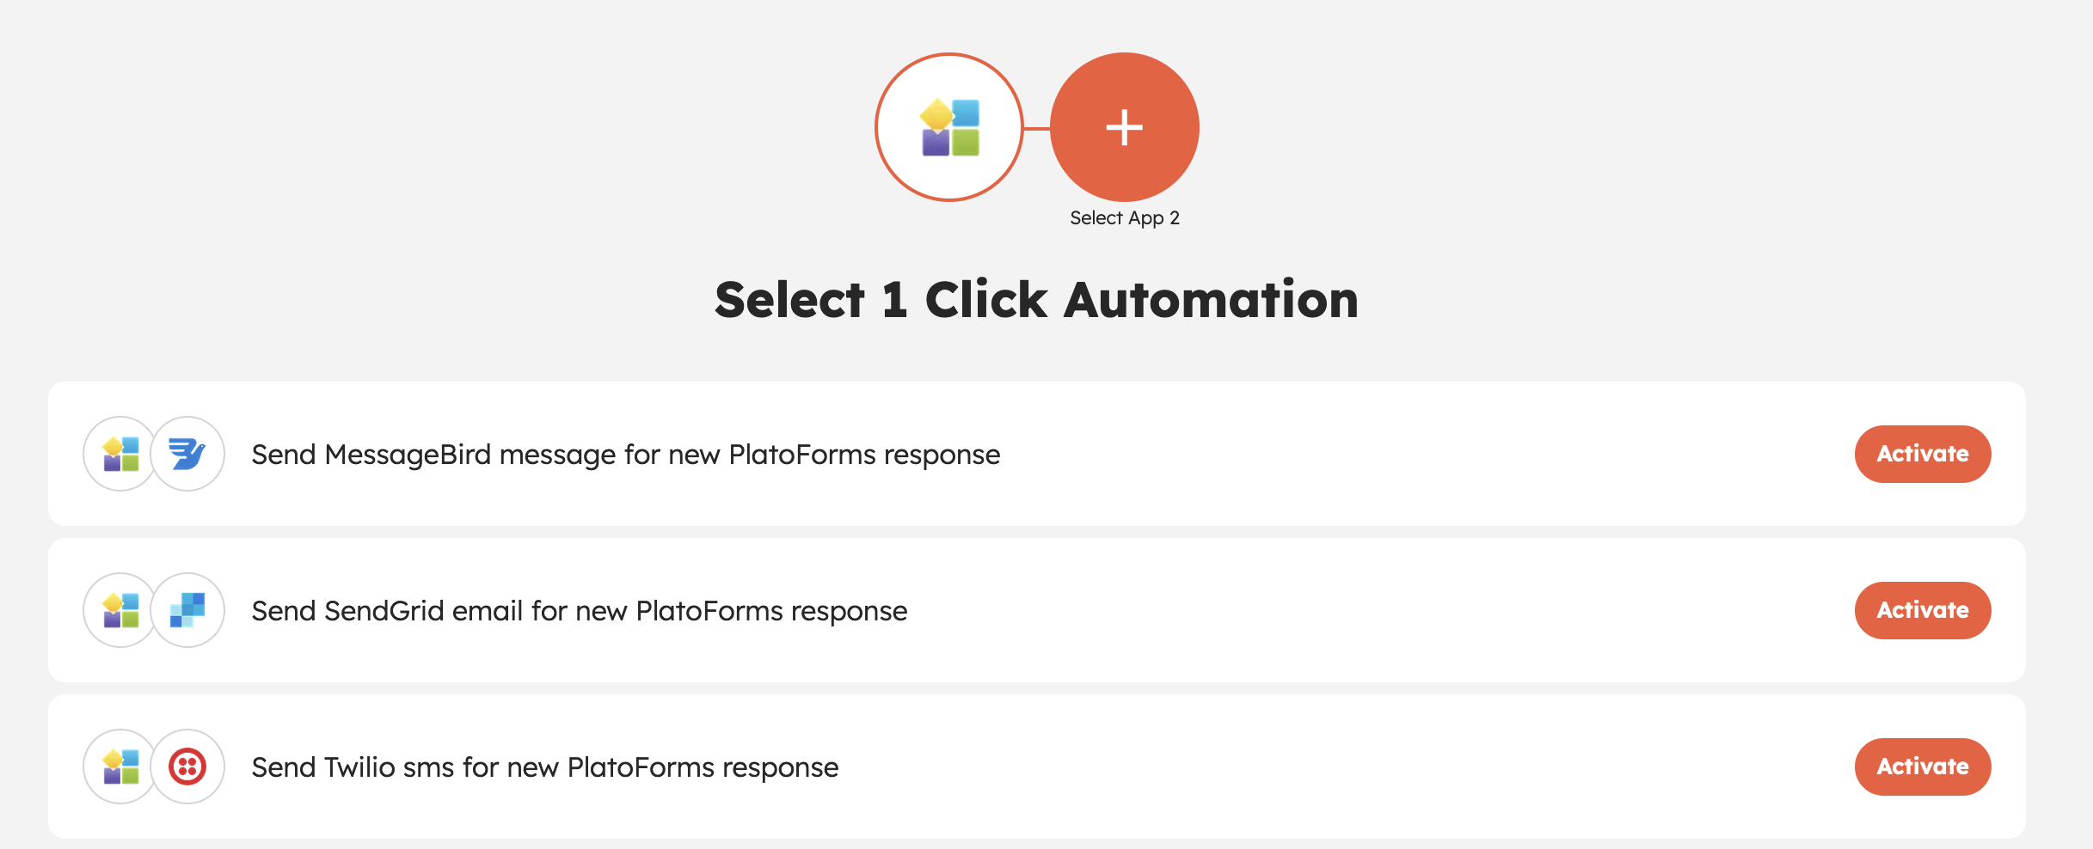Viewport: 2093px width, 849px height.
Task: Click empty space in the MessageBird automation card
Action: (1419, 454)
